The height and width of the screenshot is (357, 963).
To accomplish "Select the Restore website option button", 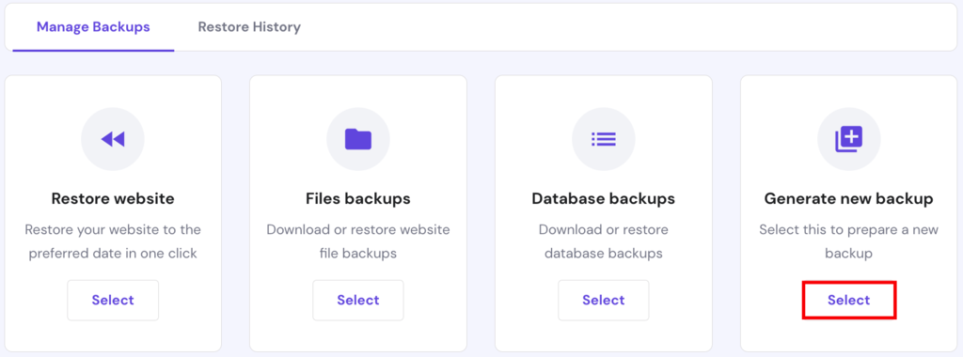I will pyautogui.click(x=113, y=300).
